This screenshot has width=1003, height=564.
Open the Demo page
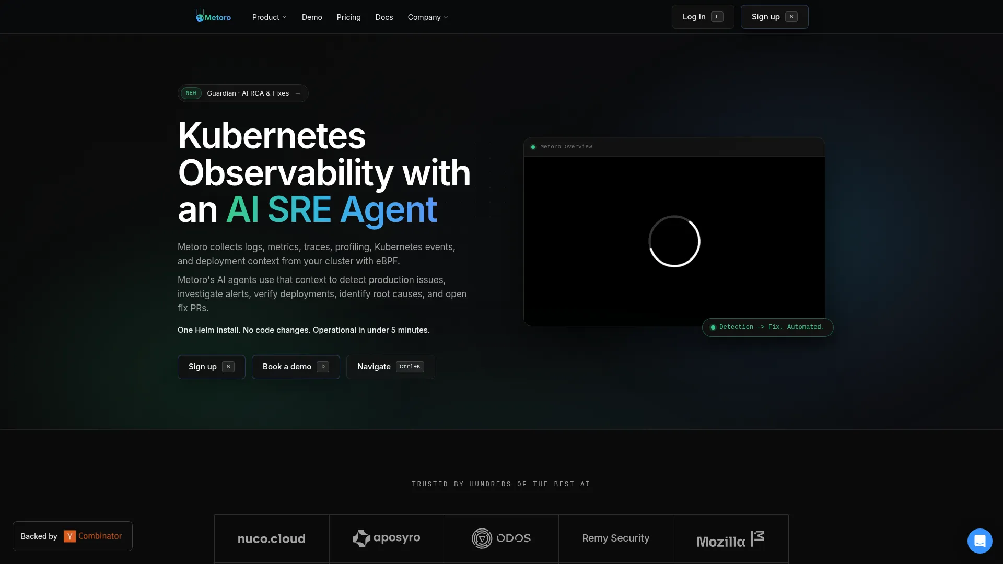tap(312, 17)
